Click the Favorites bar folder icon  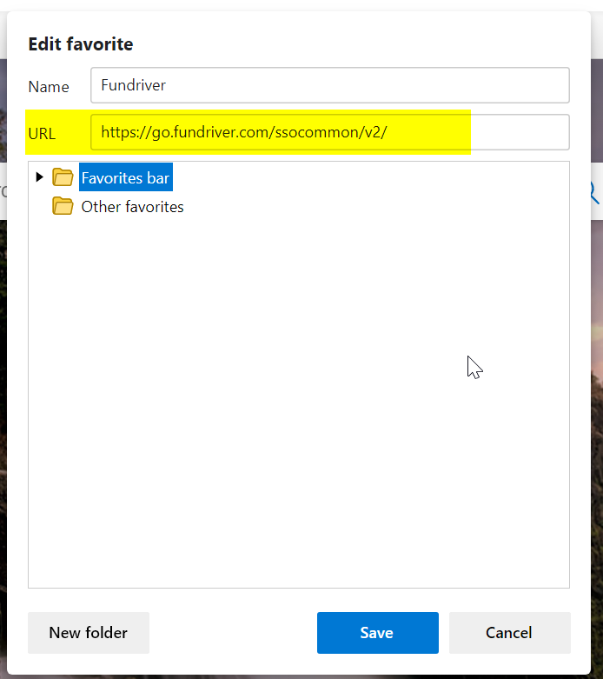tap(63, 177)
